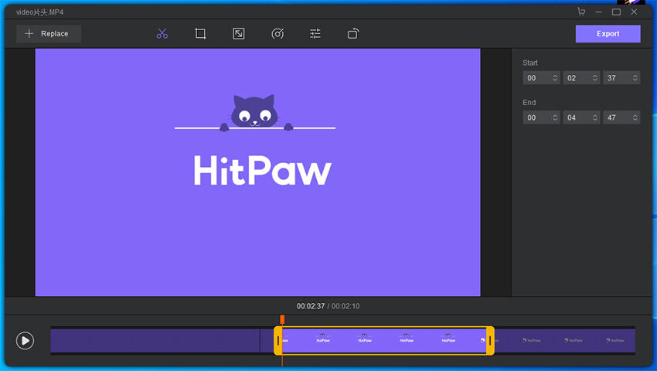Close the video editor window

pos(634,12)
